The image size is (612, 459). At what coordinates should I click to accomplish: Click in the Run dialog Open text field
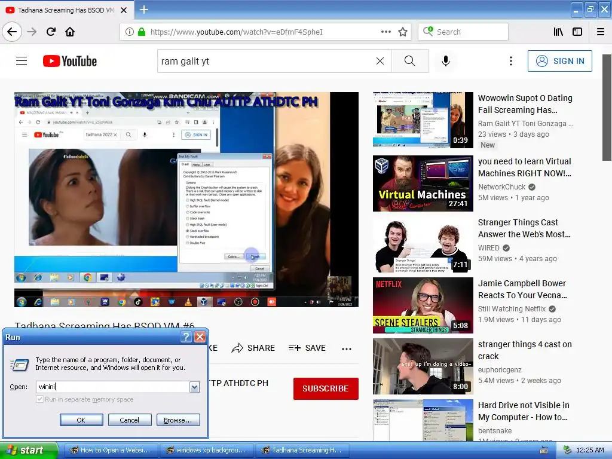tap(112, 387)
